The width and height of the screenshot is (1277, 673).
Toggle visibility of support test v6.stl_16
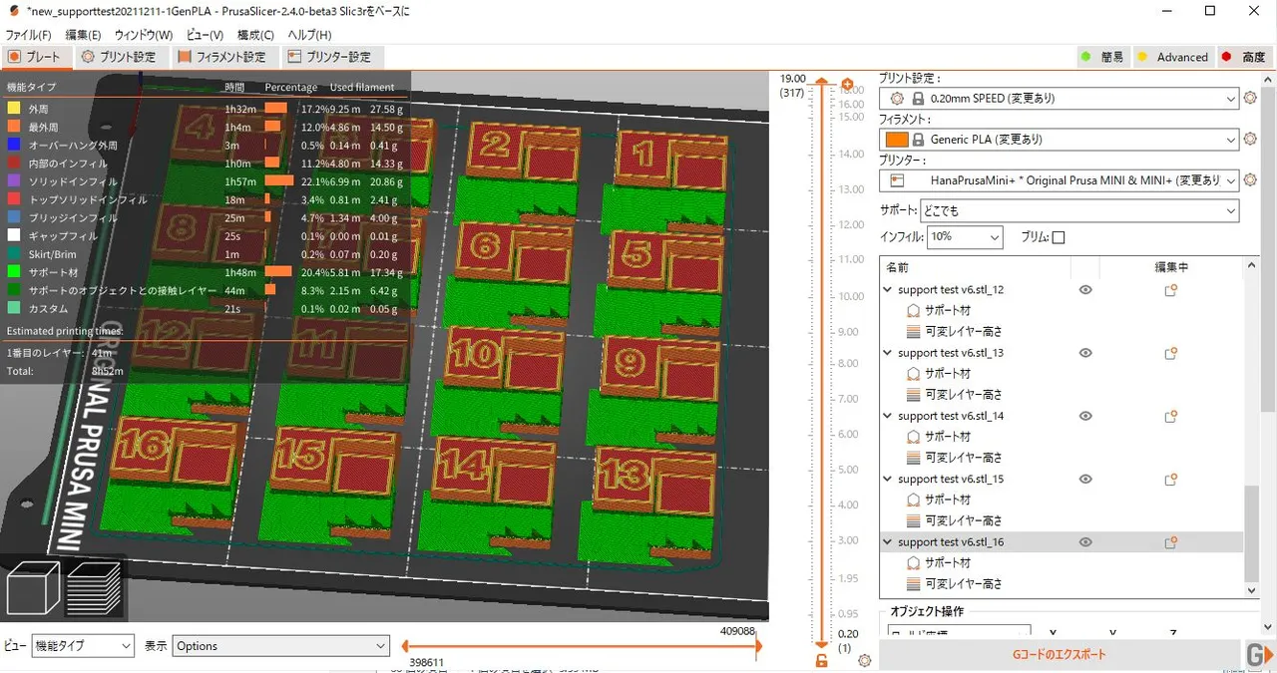tap(1084, 541)
